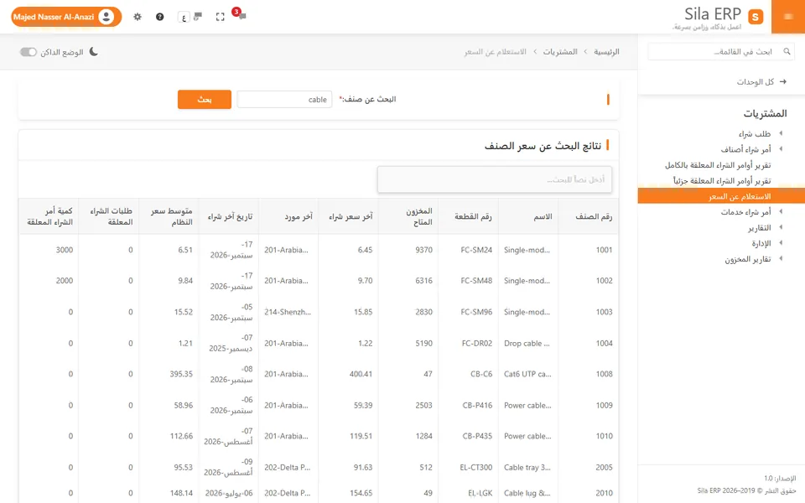805x503 pixels.
Task: Click pending order quantity 3000
Action: (x=65, y=250)
